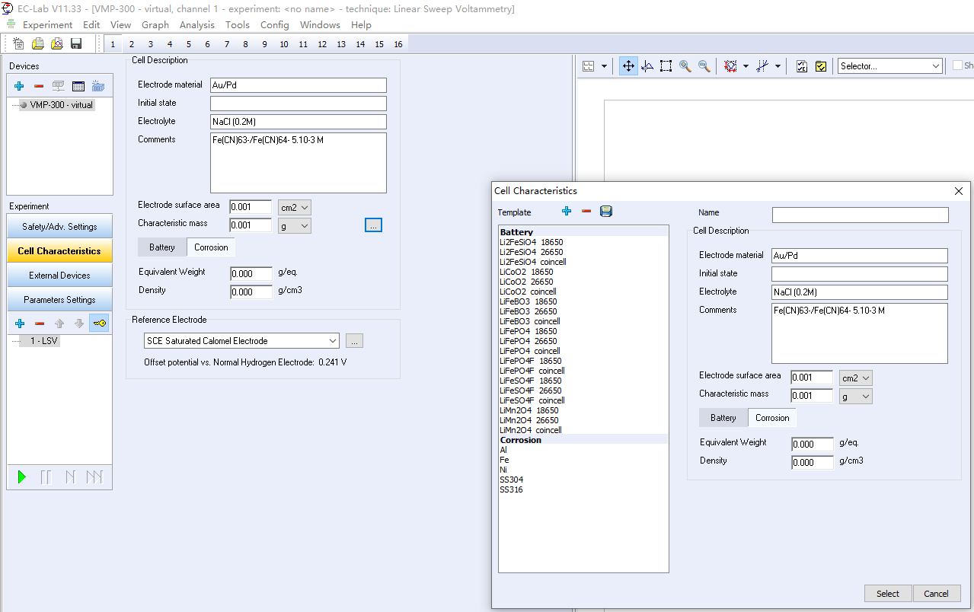Open the Selector dropdown in graph toolbar

tap(890, 66)
